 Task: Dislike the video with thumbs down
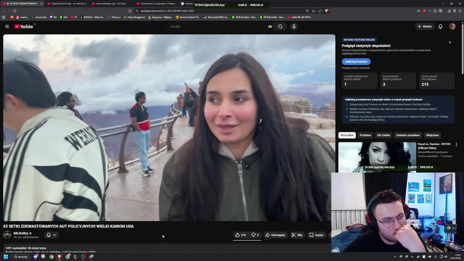[x=255, y=235]
